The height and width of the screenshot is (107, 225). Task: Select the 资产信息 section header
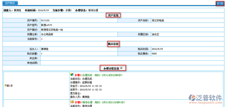113,15
